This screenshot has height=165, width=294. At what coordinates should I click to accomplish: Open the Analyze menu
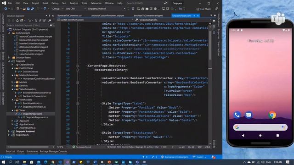coord(74,3)
